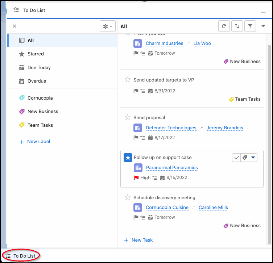Screen dimensions: 273x263
Task: Unstar the Follow up on support case task
Action: pos(128,158)
